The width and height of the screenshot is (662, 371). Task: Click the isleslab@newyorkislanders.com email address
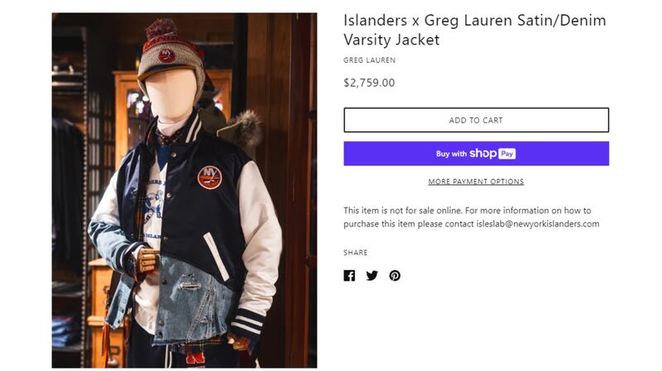538,224
